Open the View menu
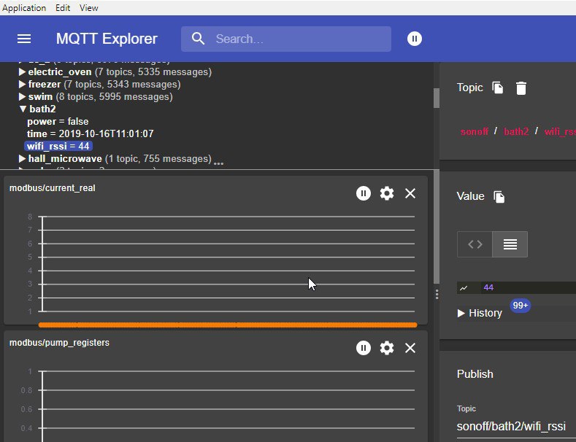Screen dimensions: 576x442 [x=89, y=8]
